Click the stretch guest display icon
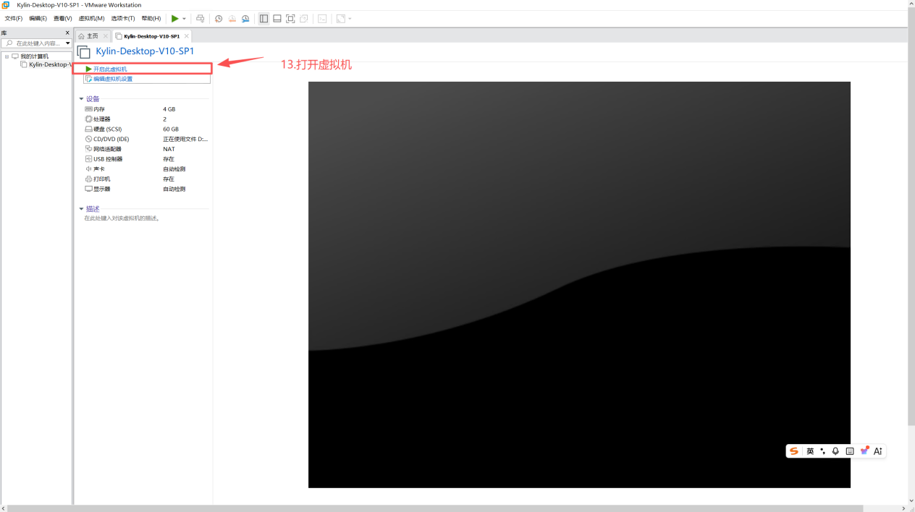Screen dimensions: 915x512 tap(341, 19)
